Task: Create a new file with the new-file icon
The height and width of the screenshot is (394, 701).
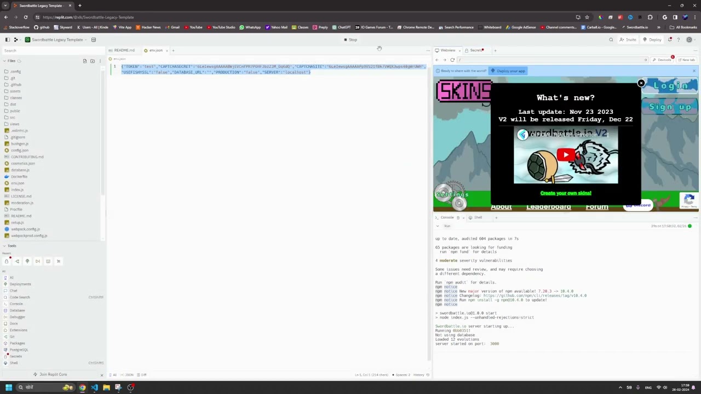Action: coord(85,61)
